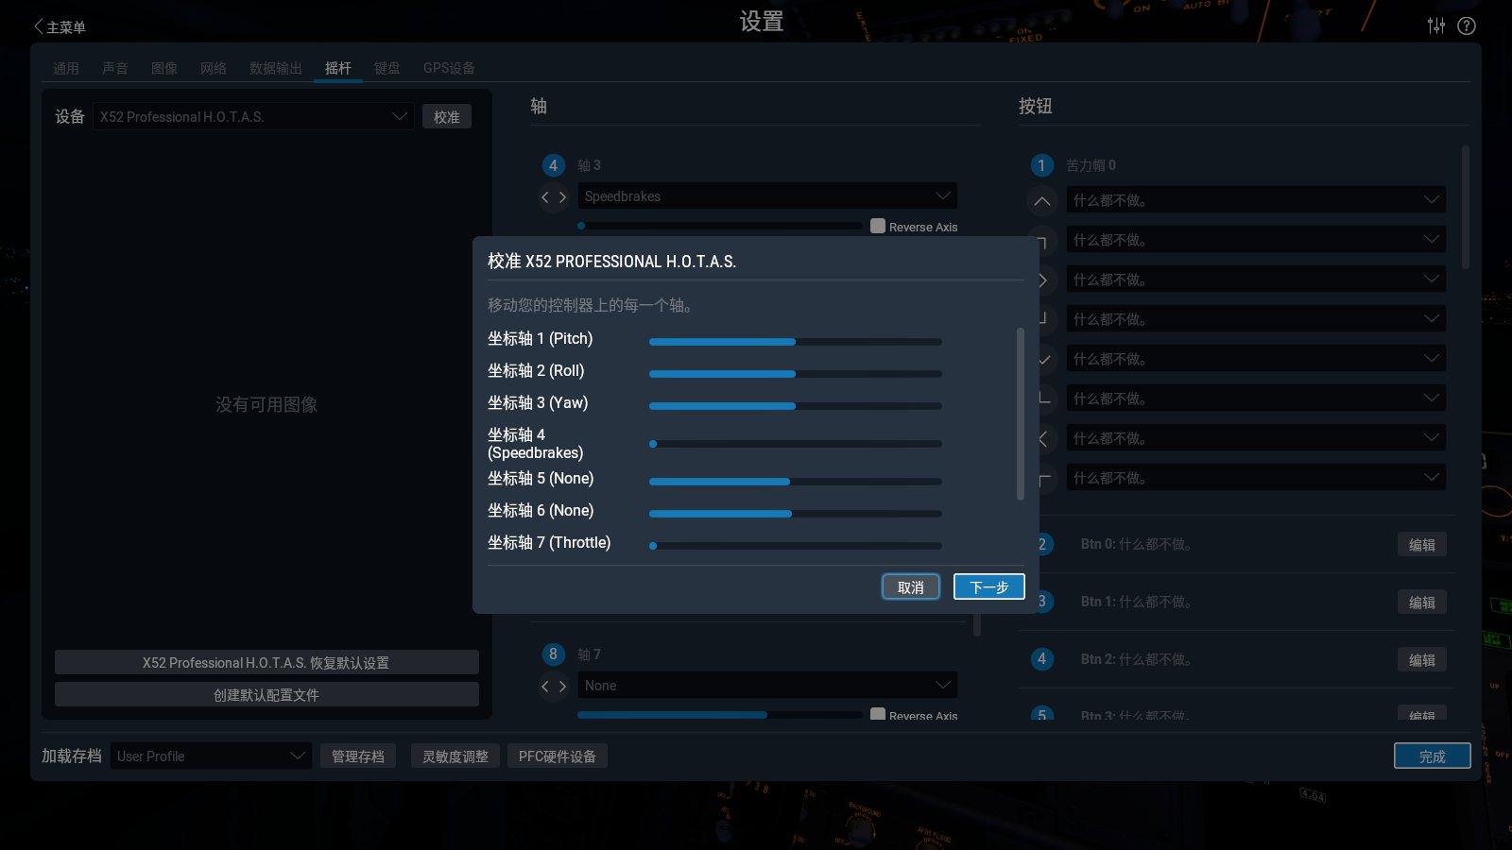Click previous arrow beside Speedbrakes dropdown
Screen dimensions: 1512x850
pyautogui.click(x=545, y=196)
